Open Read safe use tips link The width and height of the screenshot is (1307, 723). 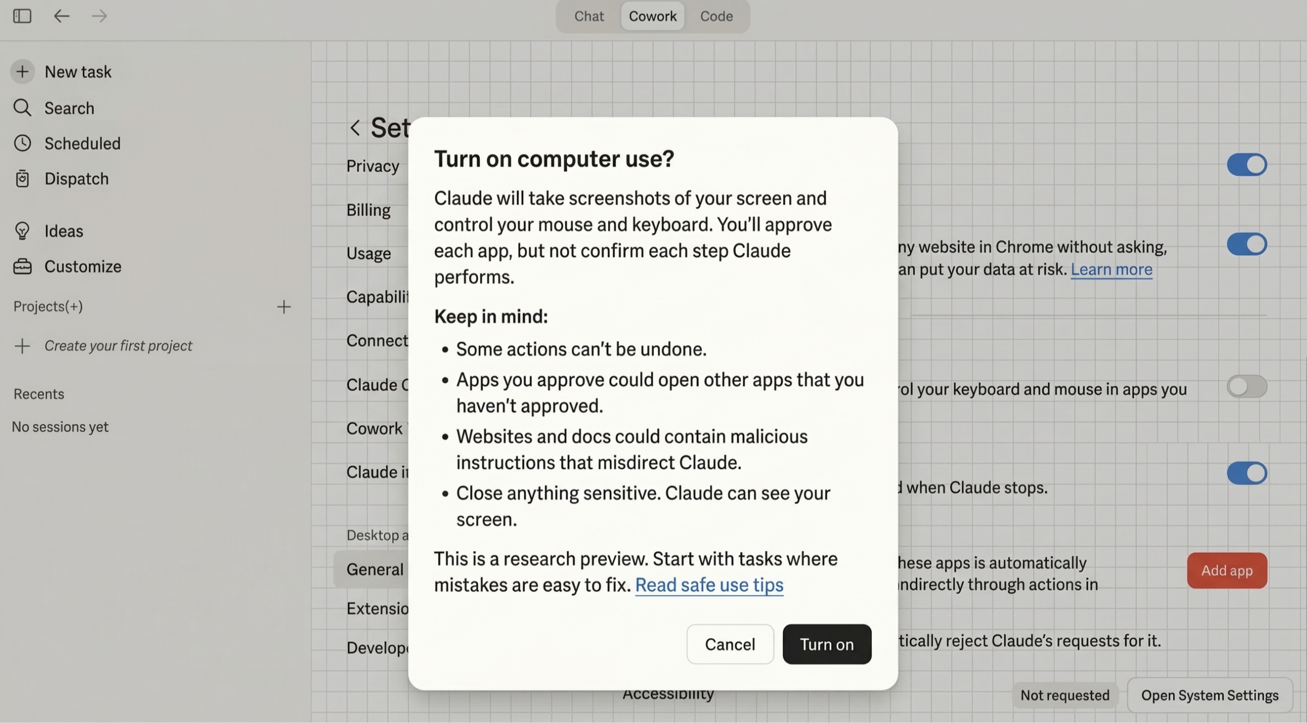coord(709,585)
